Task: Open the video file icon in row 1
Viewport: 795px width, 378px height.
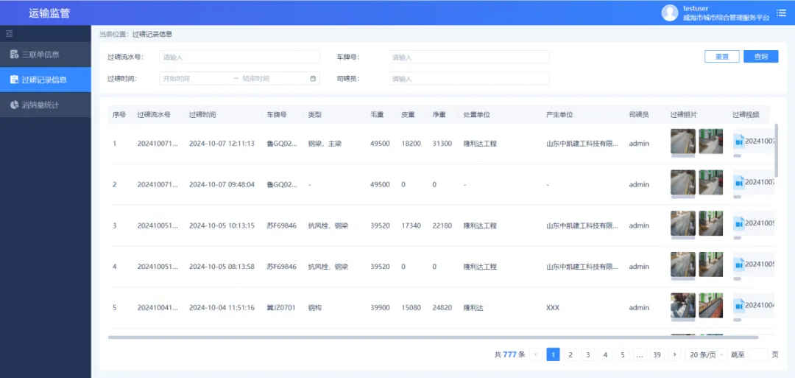Action: (738, 141)
